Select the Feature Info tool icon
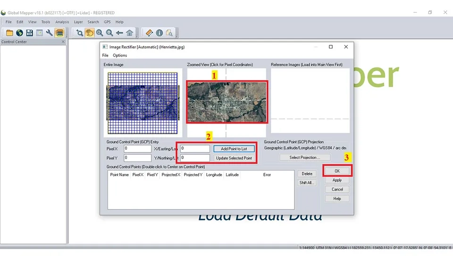Screen dimensions: 453x258 click(x=159, y=33)
